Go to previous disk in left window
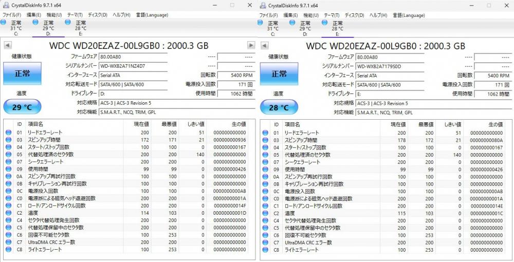The width and height of the screenshot is (514, 262). 8,46
